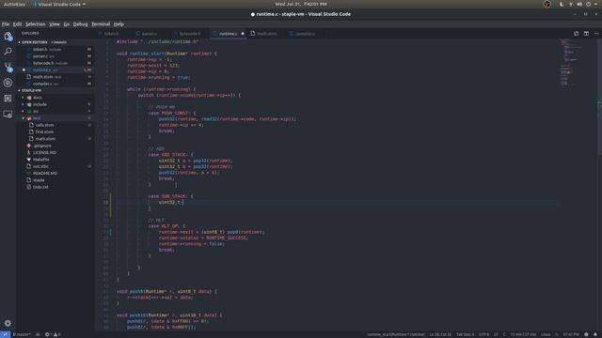Open the Makefile in explorer
Screen dimensions: 602x338
(55, 160)
